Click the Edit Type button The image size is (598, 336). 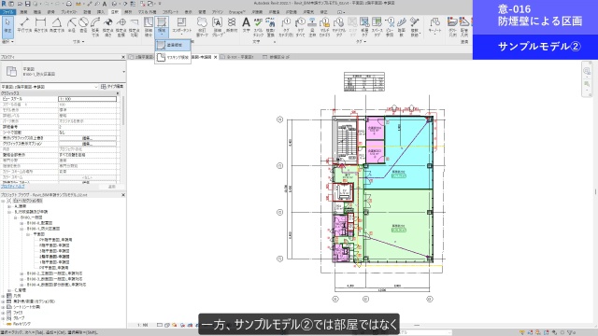pos(112,87)
